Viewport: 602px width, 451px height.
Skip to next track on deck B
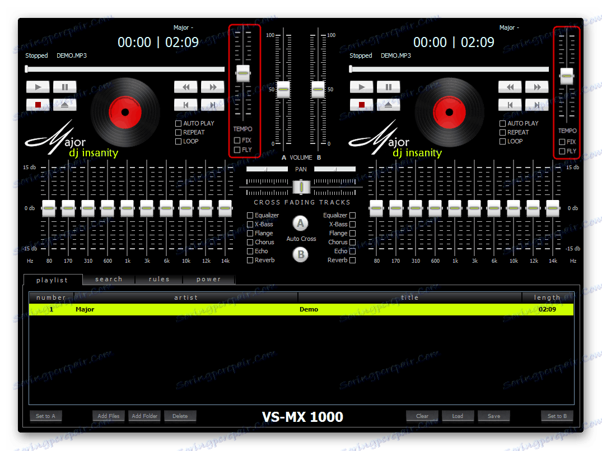(x=536, y=105)
